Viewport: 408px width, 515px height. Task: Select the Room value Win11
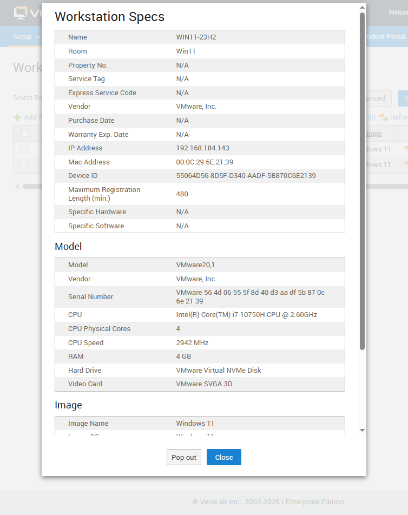[186, 51]
